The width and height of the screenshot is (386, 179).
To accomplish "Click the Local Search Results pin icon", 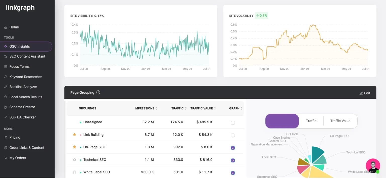I will 5,97.
